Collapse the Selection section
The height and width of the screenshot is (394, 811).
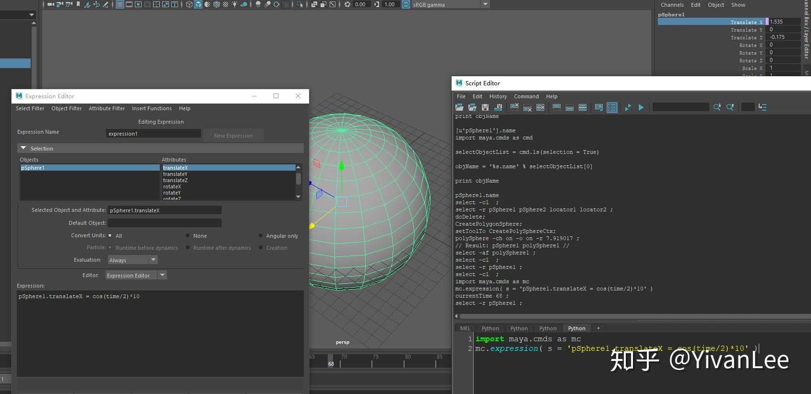point(23,148)
